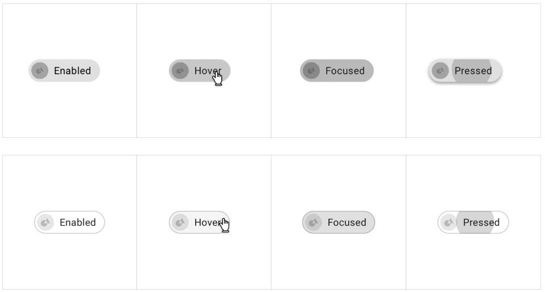Click the hand cursor on the outlined Hover chip
The height and width of the screenshot is (292, 545).
coord(225,226)
